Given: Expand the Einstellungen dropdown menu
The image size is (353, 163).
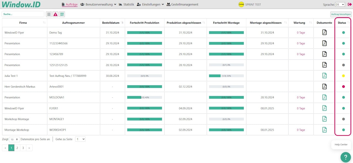Looking at the screenshot, I should click(x=150, y=4).
